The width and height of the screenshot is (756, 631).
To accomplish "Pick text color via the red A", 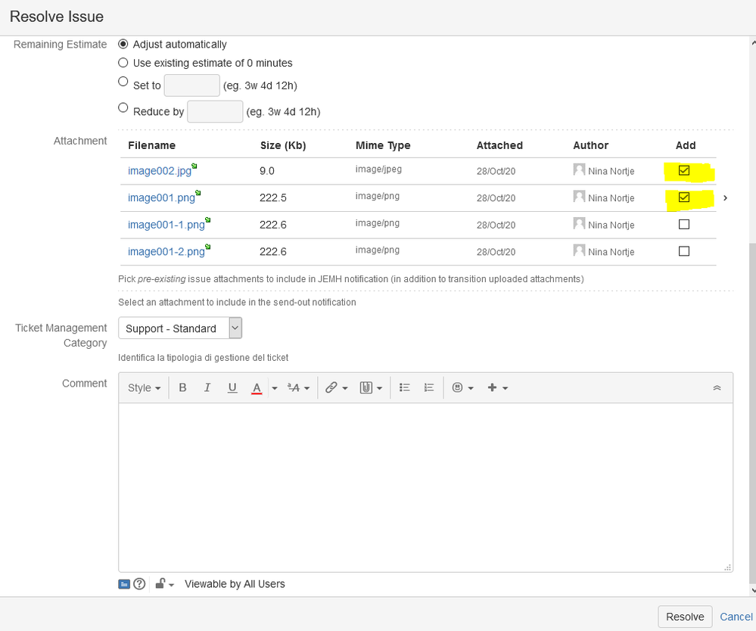I will [x=257, y=387].
